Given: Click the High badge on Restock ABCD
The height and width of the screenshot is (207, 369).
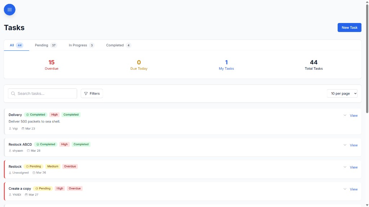Looking at the screenshot, I should 65,144.
